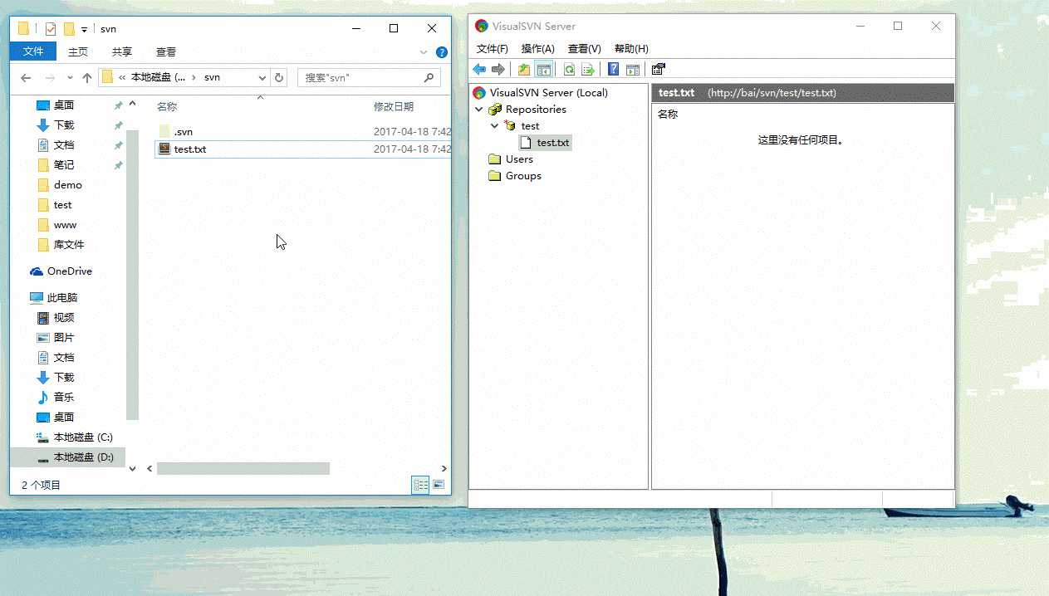Switch to details view icon in Explorer

point(421,485)
